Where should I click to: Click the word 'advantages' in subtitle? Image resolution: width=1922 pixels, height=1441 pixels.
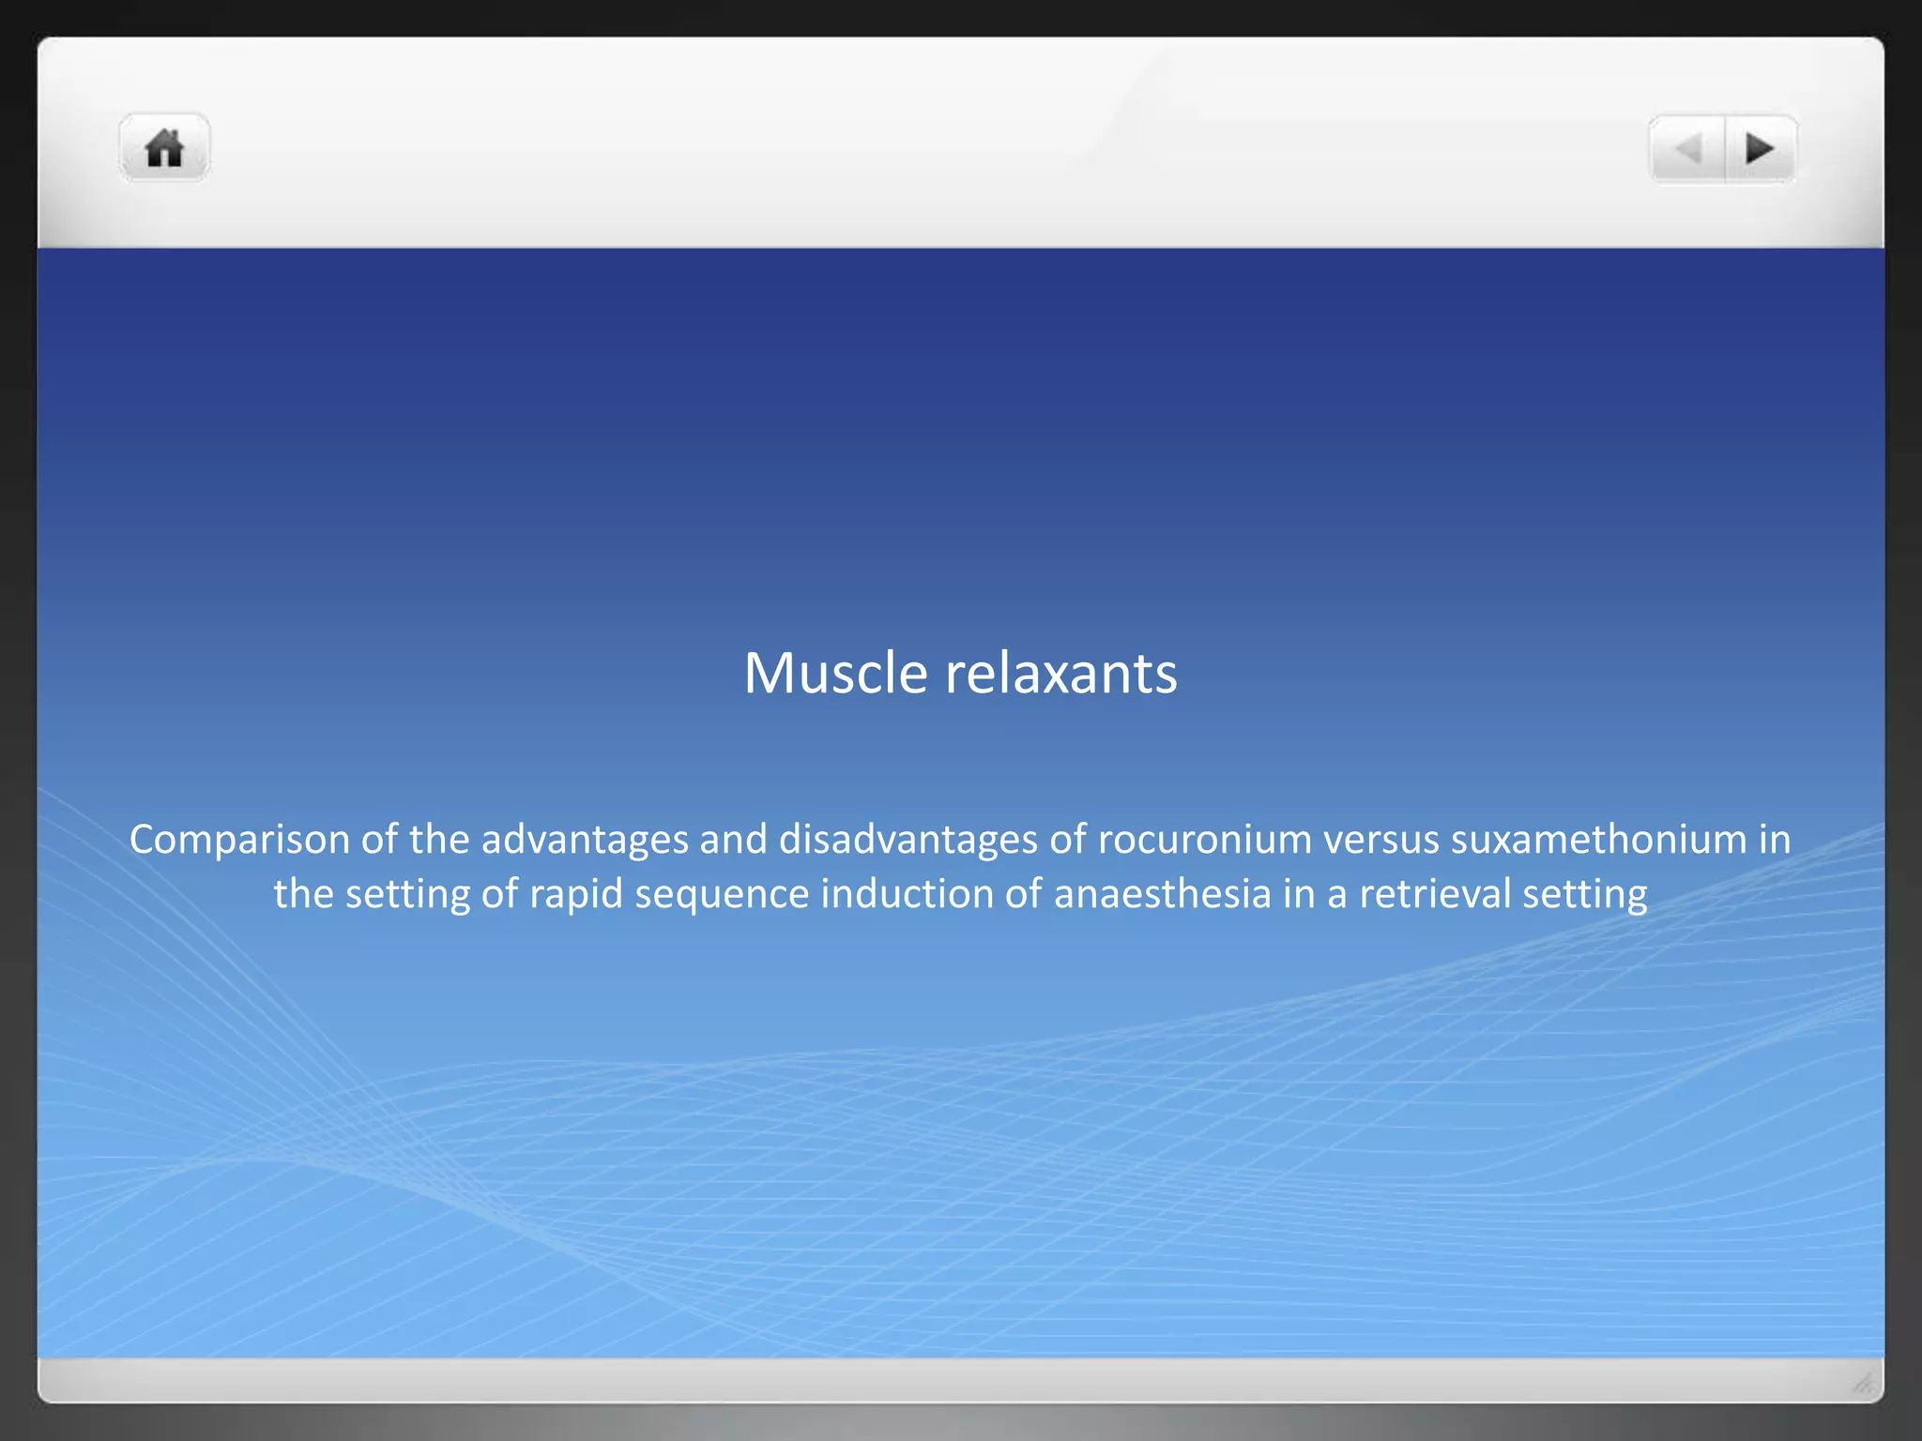[585, 839]
